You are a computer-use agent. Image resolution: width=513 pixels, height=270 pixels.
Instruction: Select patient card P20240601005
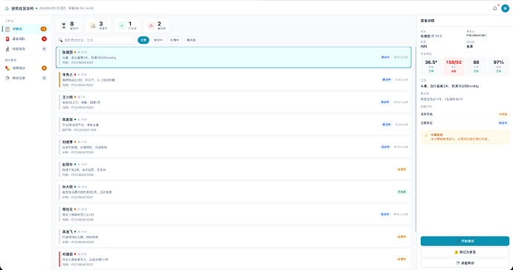coord(233,148)
